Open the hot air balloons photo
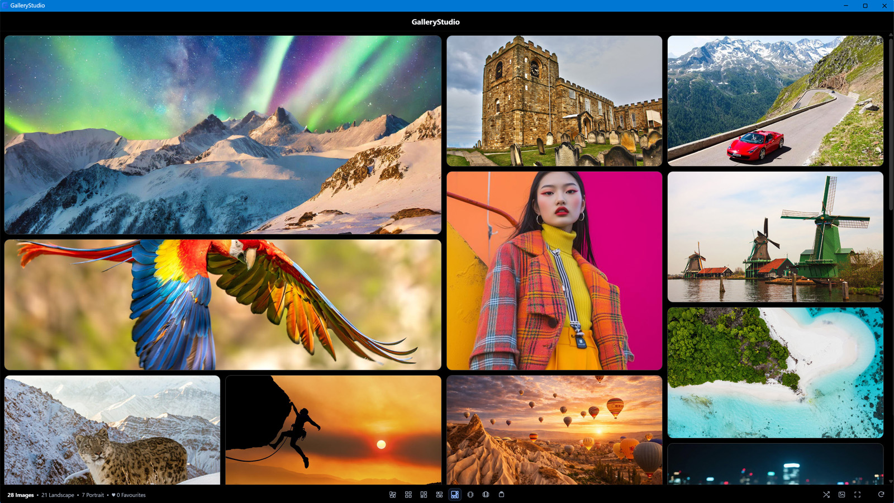The image size is (894, 503). pos(554,430)
